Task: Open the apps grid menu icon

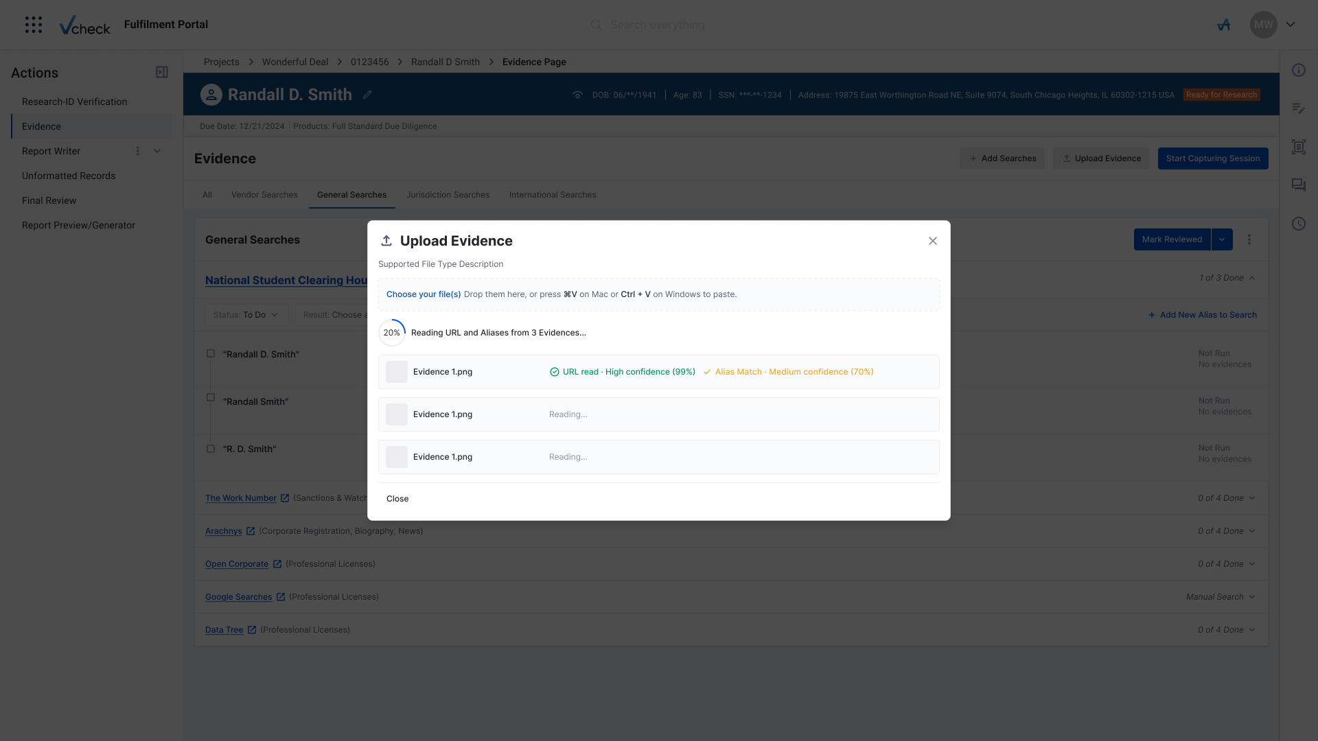Action: (33, 25)
